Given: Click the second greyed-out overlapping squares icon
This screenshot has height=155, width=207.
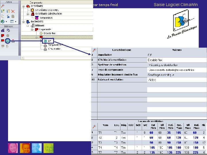Looking at the screenshot, I should click(8, 46).
